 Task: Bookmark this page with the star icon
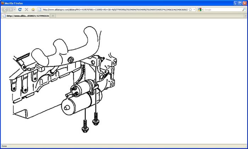coord(190,10)
